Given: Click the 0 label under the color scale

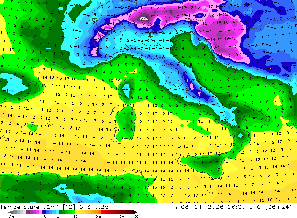Looking at the screenshot, I should [x=58, y=216].
